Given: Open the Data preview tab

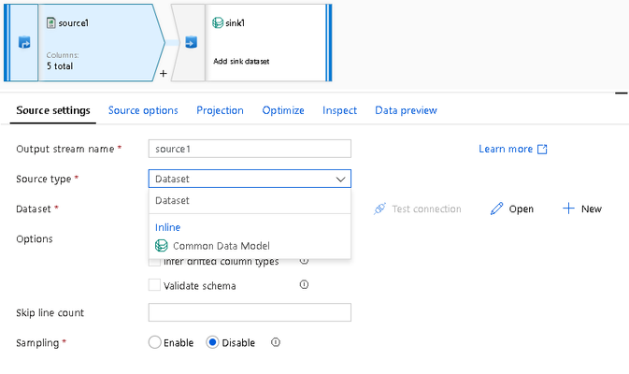Looking at the screenshot, I should [406, 110].
